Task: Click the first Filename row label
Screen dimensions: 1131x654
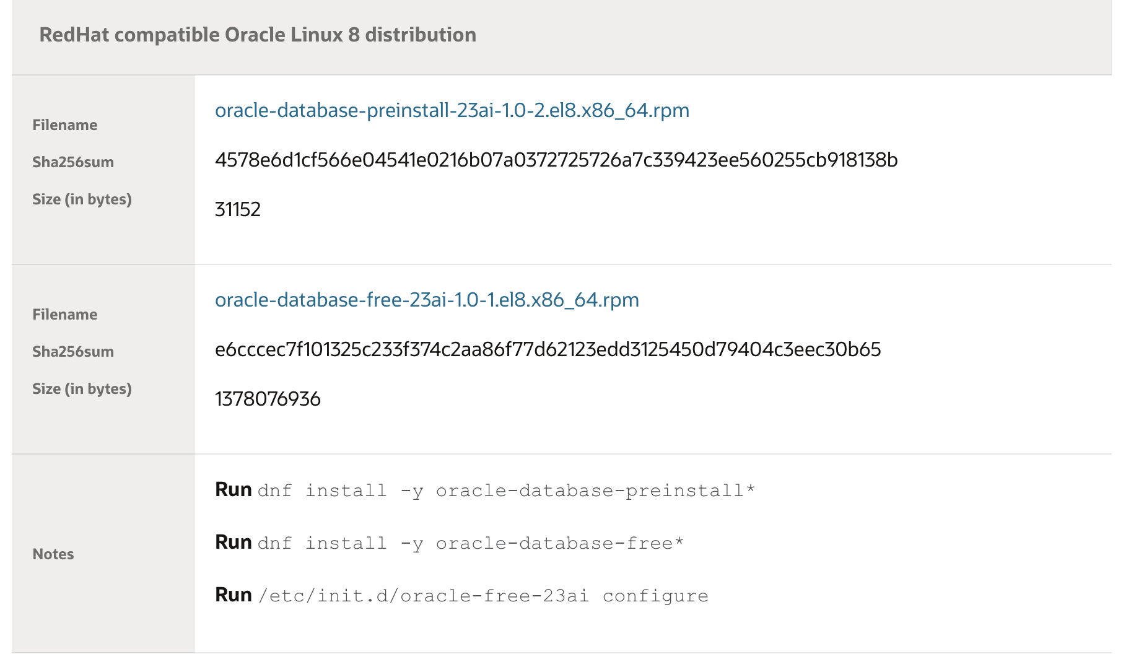Action: (64, 124)
